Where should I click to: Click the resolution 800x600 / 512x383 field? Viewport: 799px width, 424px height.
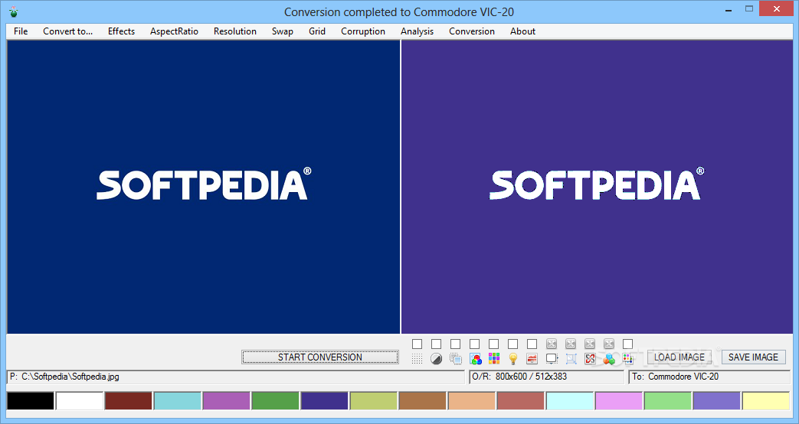546,377
